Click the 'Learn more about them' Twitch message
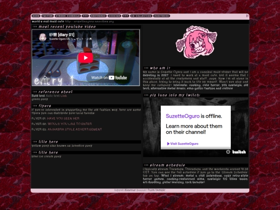The height and width of the screenshot is (210, 280). [x=194, y=129]
